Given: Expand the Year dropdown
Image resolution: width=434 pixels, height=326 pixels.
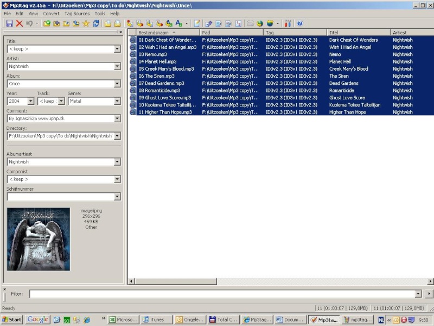Looking at the screenshot, I should click(x=31, y=101).
